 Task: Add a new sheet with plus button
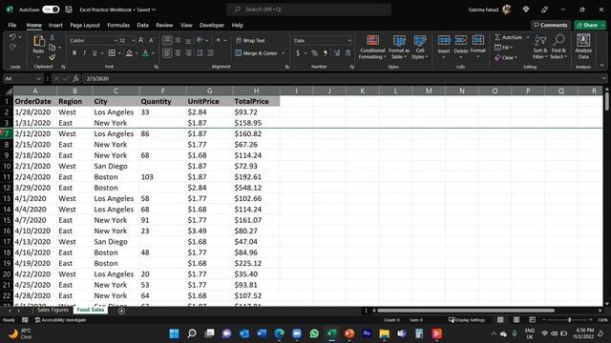[x=121, y=311]
